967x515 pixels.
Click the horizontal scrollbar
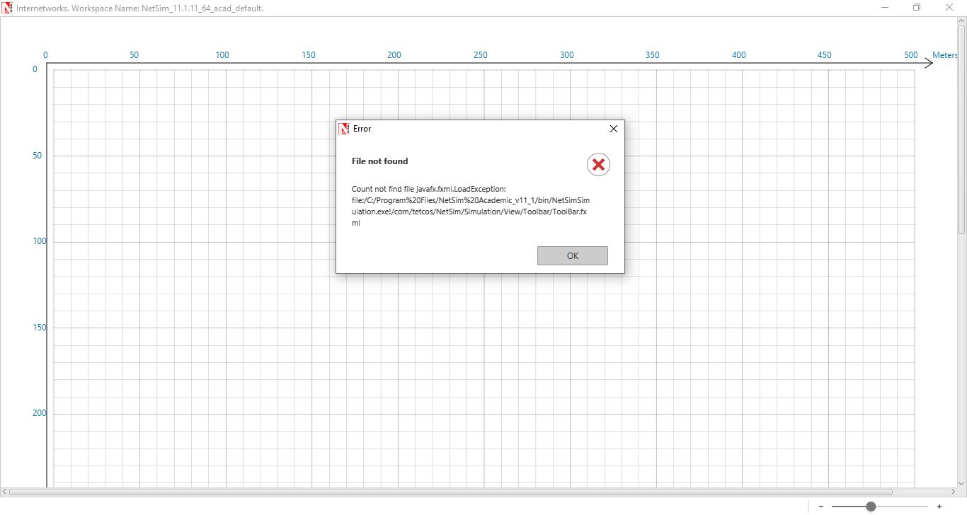pyautogui.click(x=450, y=492)
